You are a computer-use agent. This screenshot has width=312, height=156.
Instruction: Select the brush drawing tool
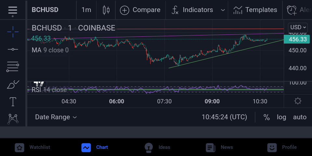13,84
